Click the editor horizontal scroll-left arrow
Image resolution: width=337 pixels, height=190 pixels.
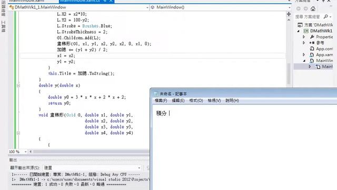pyautogui.click(x=31, y=151)
